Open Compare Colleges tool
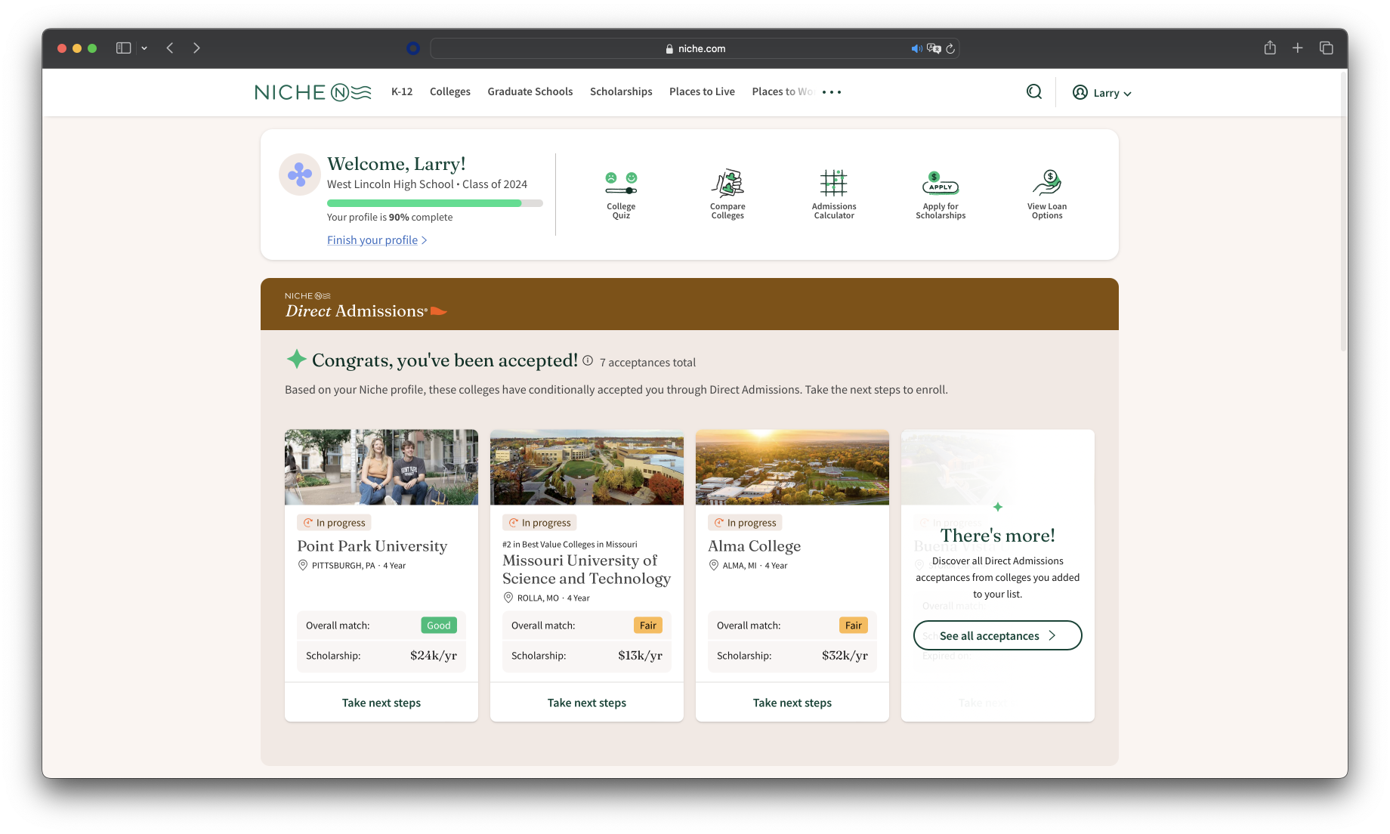 727,195
